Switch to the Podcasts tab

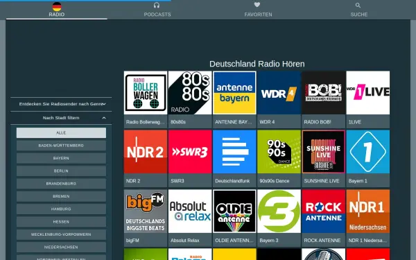(157, 10)
